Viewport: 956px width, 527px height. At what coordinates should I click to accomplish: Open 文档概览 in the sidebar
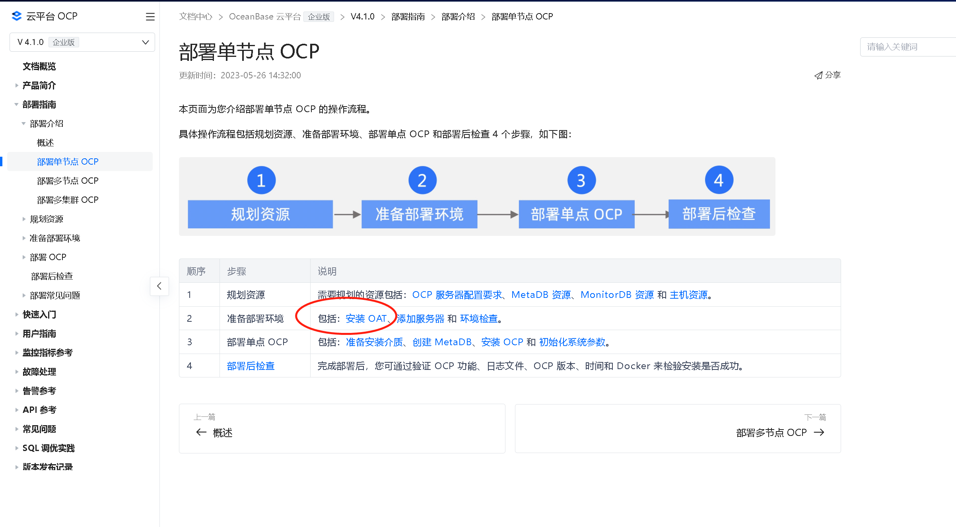point(39,66)
